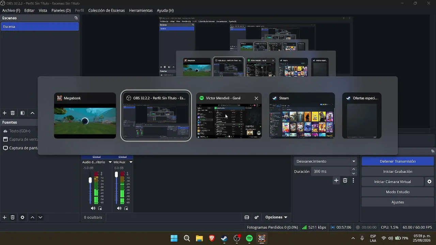Image resolution: width=436 pixels, height=245 pixels.
Task: Mute the Mic/Aux channel
Action: (x=119, y=208)
